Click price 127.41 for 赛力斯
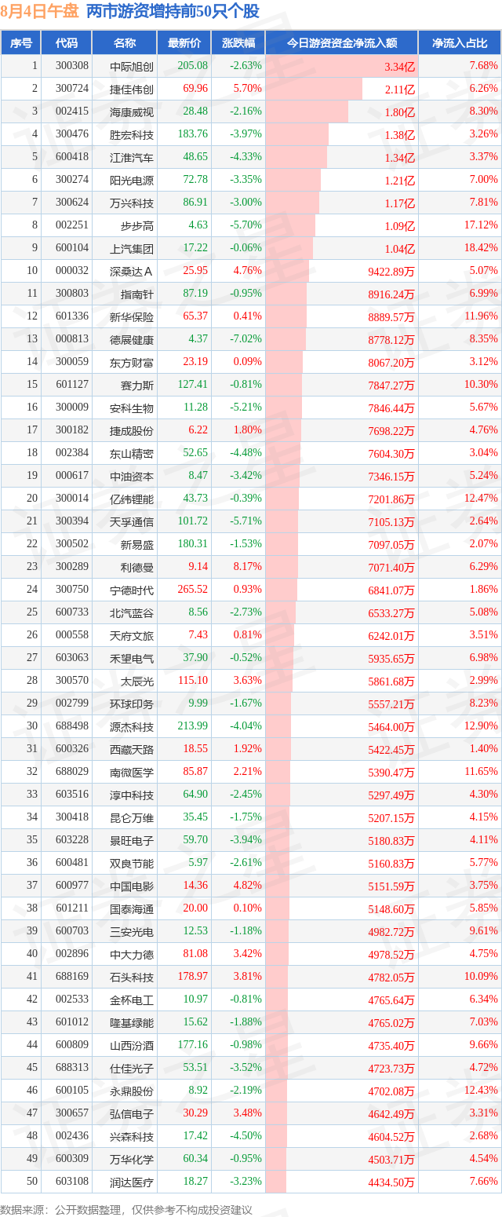Viewport: 502px width, 1217px height. (x=193, y=385)
